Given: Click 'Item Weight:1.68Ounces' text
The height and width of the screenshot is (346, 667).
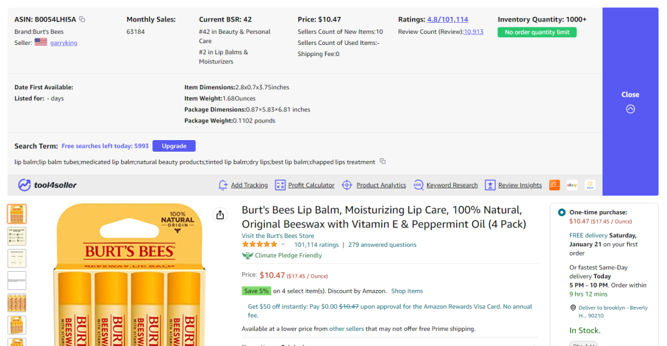Looking at the screenshot, I should point(220,98).
